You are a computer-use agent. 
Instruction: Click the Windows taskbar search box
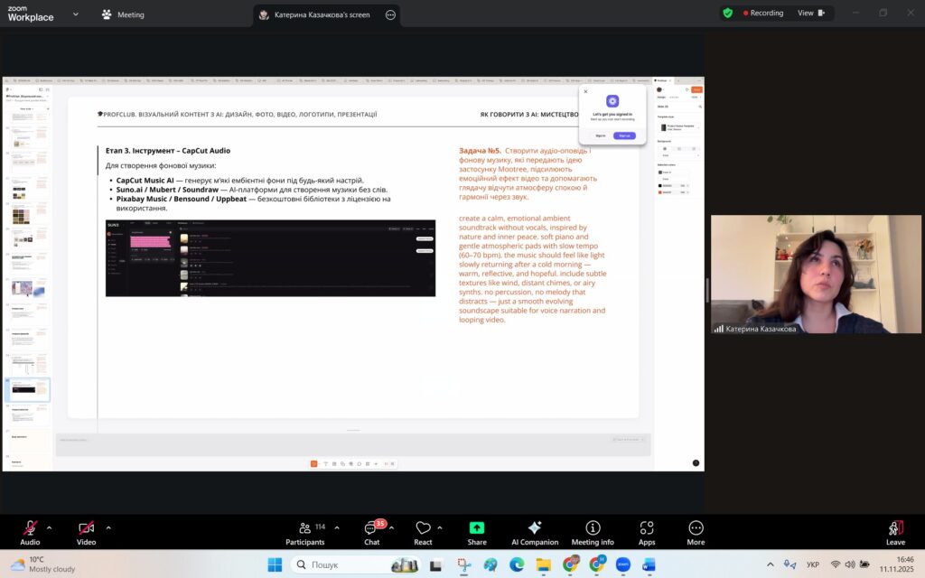[x=341, y=564]
